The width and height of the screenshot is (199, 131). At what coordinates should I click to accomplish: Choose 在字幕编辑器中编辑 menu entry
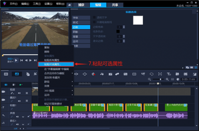pyautogui.click(x=56, y=69)
